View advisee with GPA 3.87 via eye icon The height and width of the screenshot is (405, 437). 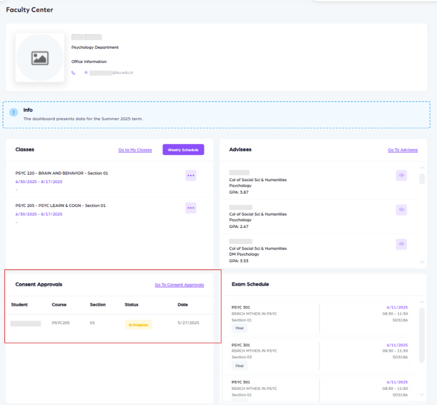tap(401, 175)
